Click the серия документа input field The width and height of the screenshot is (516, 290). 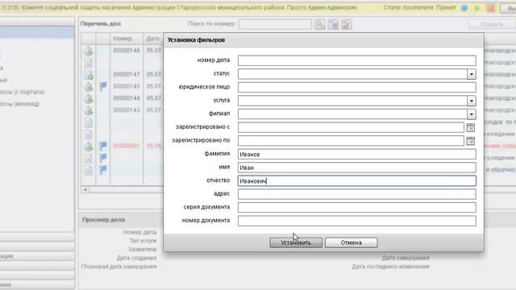(x=356, y=208)
